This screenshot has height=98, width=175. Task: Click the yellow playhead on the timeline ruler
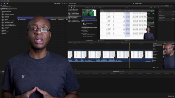click(129, 44)
